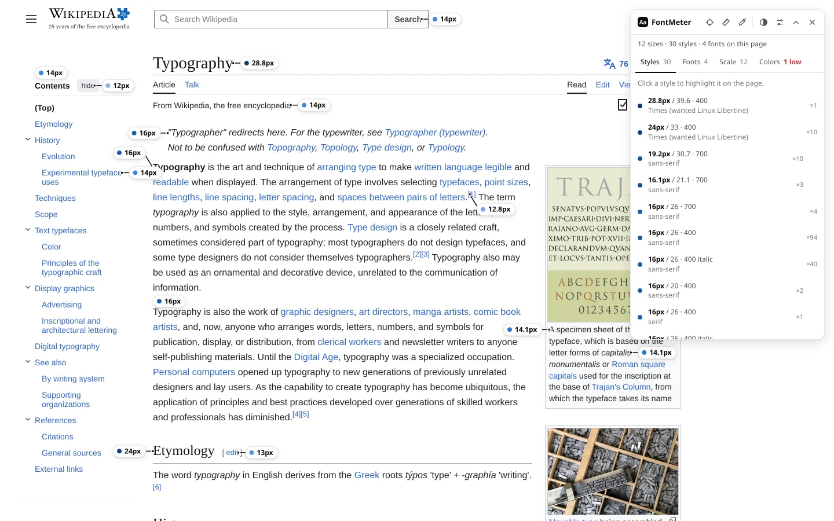
Task: Click the magnifier icon in search box
Action: pyautogui.click(x=164, y=19)
